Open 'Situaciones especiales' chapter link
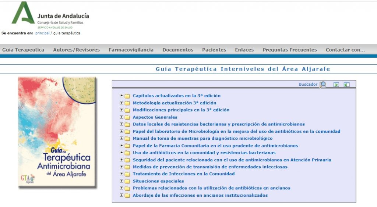The image size is (377, 207). click(x=158, y=181)
